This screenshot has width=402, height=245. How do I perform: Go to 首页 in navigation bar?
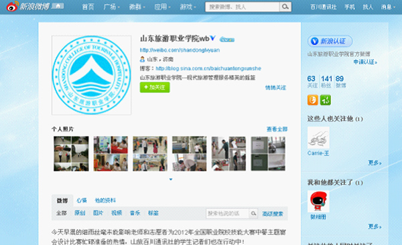(x=88, y=7)
